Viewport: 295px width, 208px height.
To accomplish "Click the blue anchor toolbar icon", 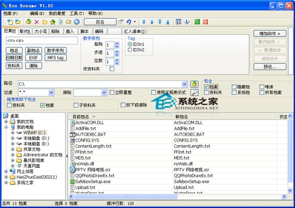I will [187, 22].
